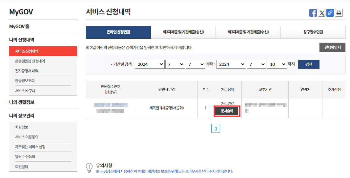Click 처리완료 status text
This screenshot has width=350, height=178.
[227, 104]
